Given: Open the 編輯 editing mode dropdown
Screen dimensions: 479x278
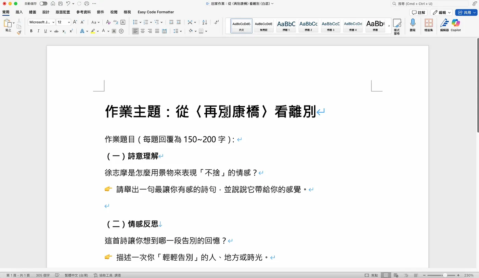Looking at the screenshot, I should 441,12.
